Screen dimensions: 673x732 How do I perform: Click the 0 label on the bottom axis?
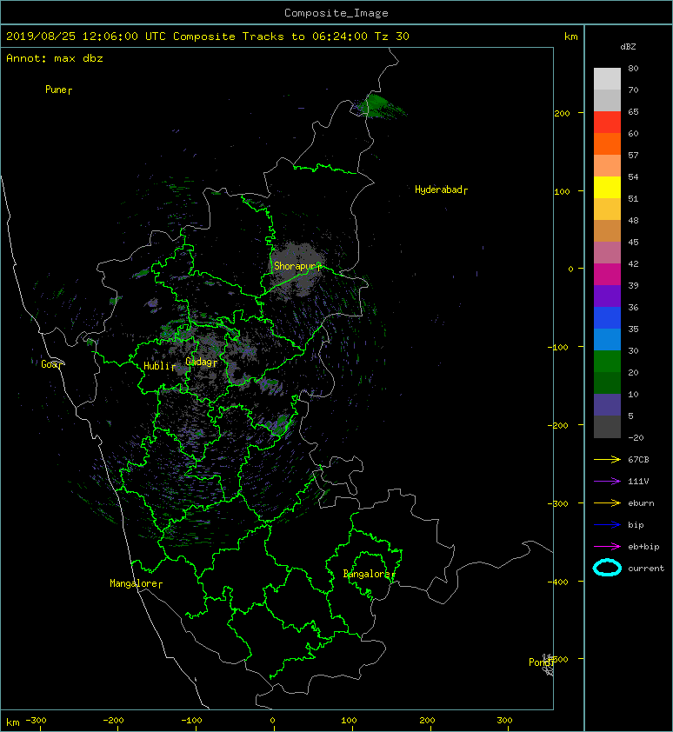pyautogui.click(x=273, y=721)
